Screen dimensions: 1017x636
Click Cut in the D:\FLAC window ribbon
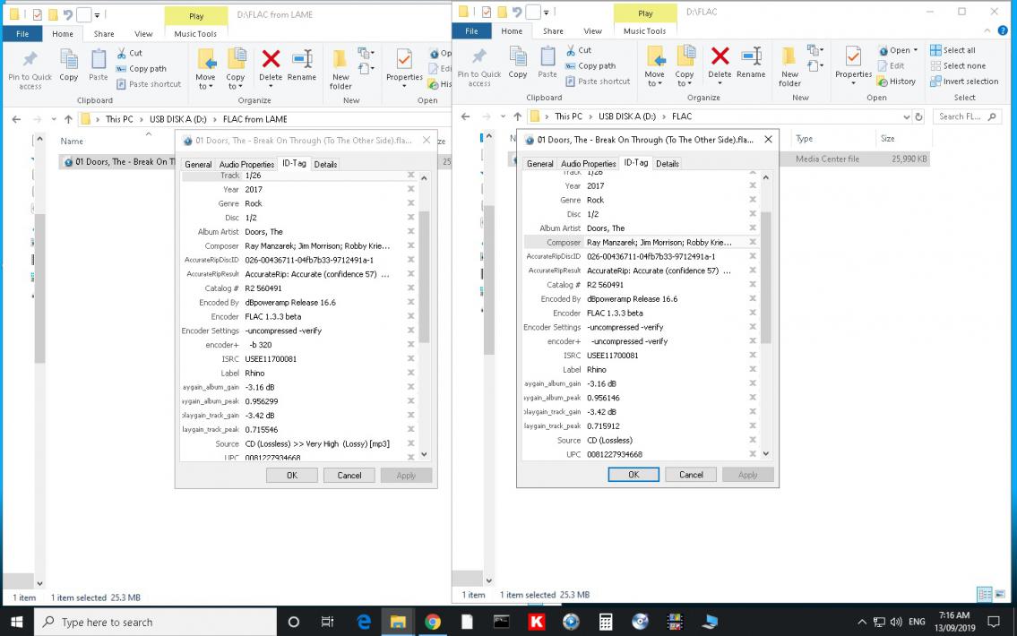click(x=578, y=50)
